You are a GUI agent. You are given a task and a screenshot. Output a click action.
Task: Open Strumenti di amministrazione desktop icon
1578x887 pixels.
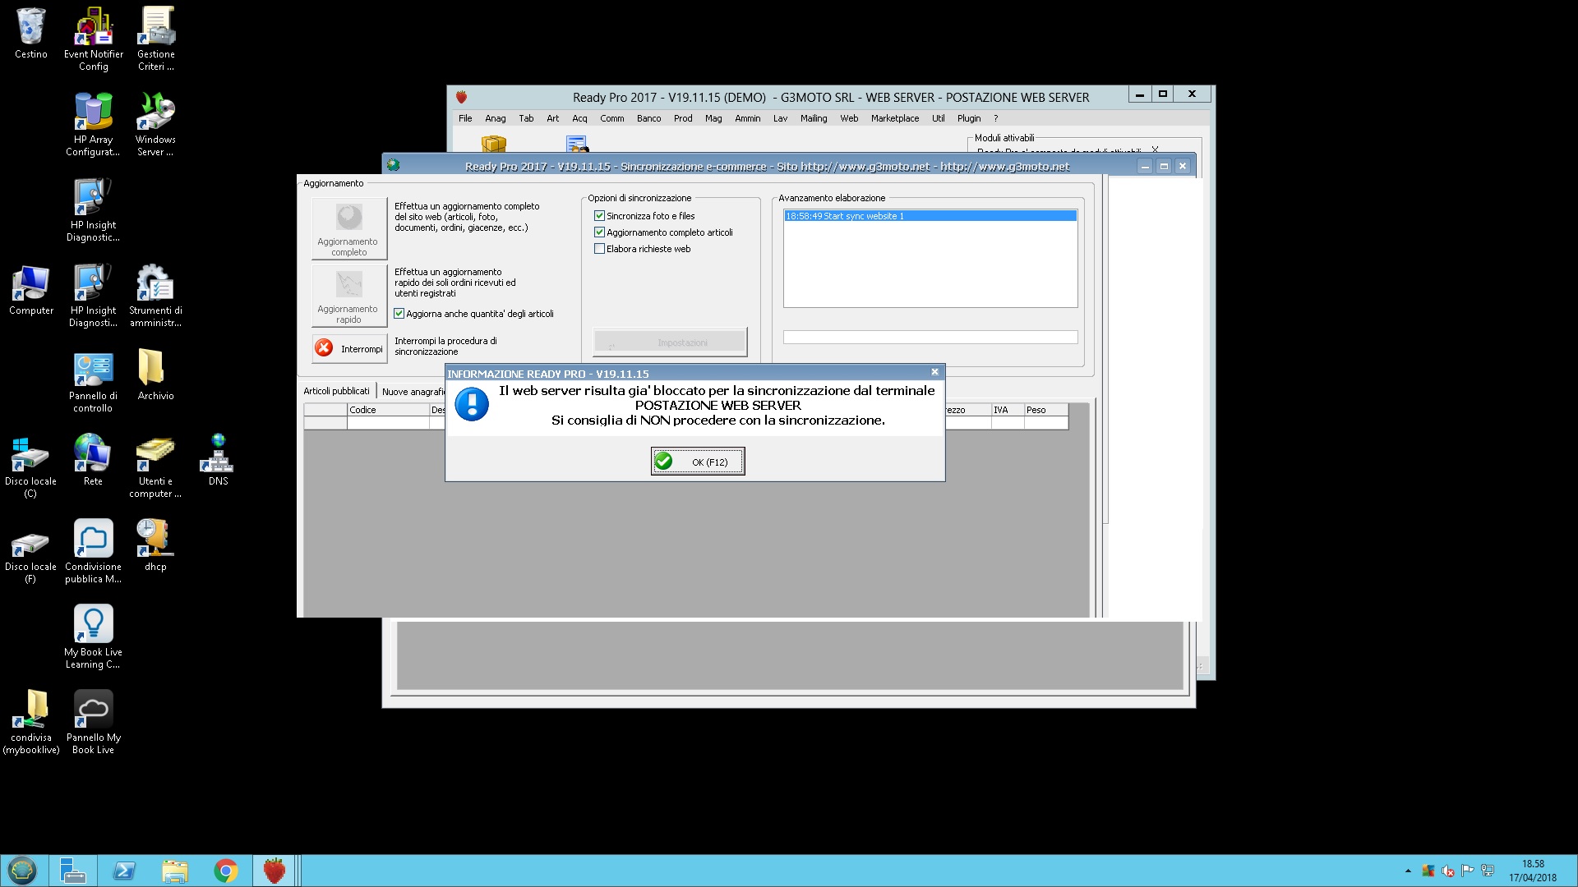(x=155, y=296)
